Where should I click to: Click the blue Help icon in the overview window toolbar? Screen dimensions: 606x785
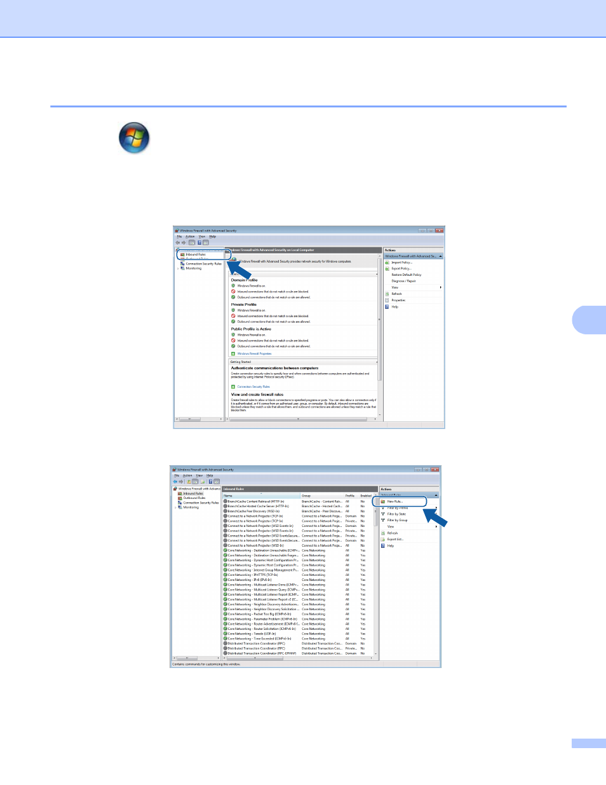199,242
